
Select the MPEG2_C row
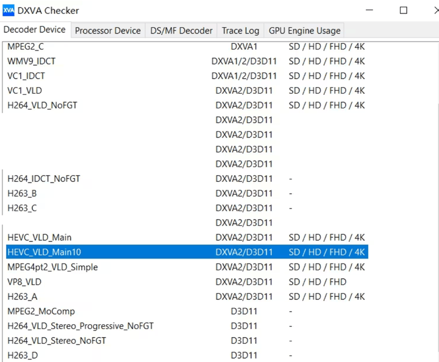point(187,46)
